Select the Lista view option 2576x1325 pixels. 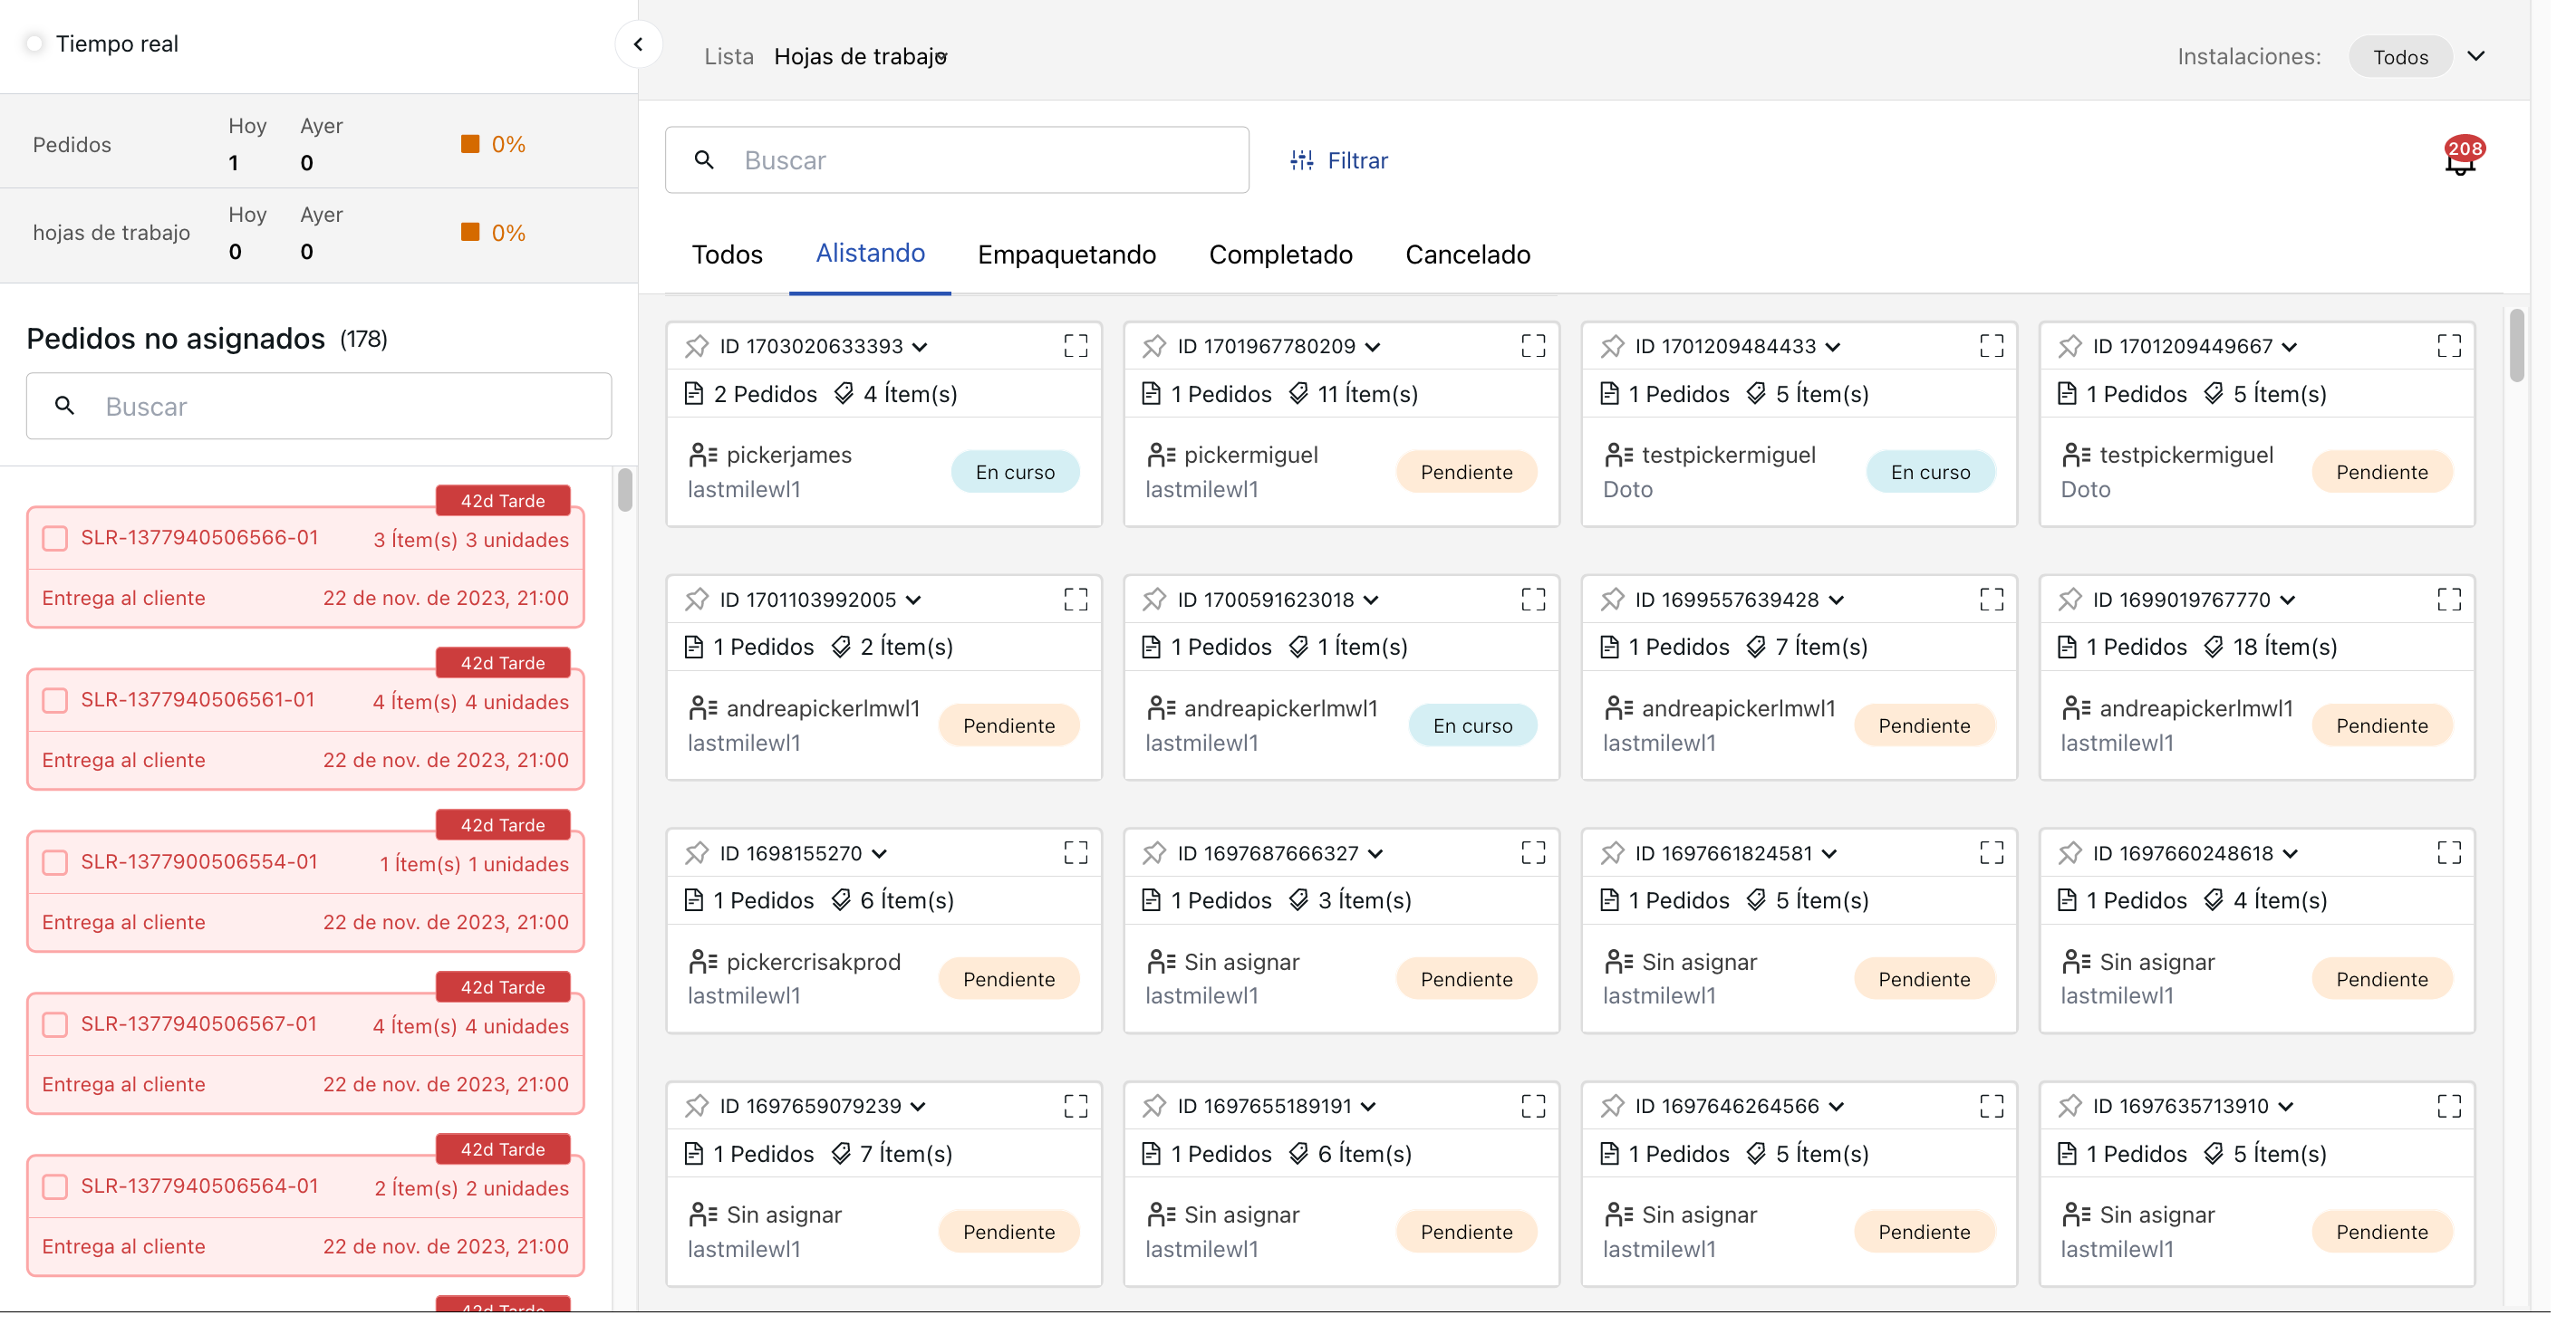(729, 56)
